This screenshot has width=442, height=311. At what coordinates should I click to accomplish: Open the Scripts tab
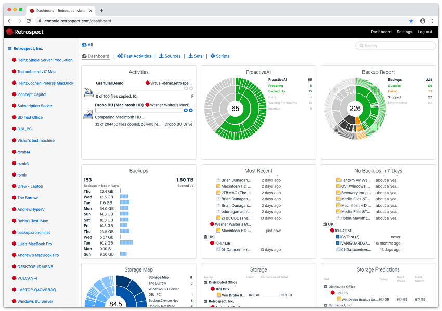(220, 56)
